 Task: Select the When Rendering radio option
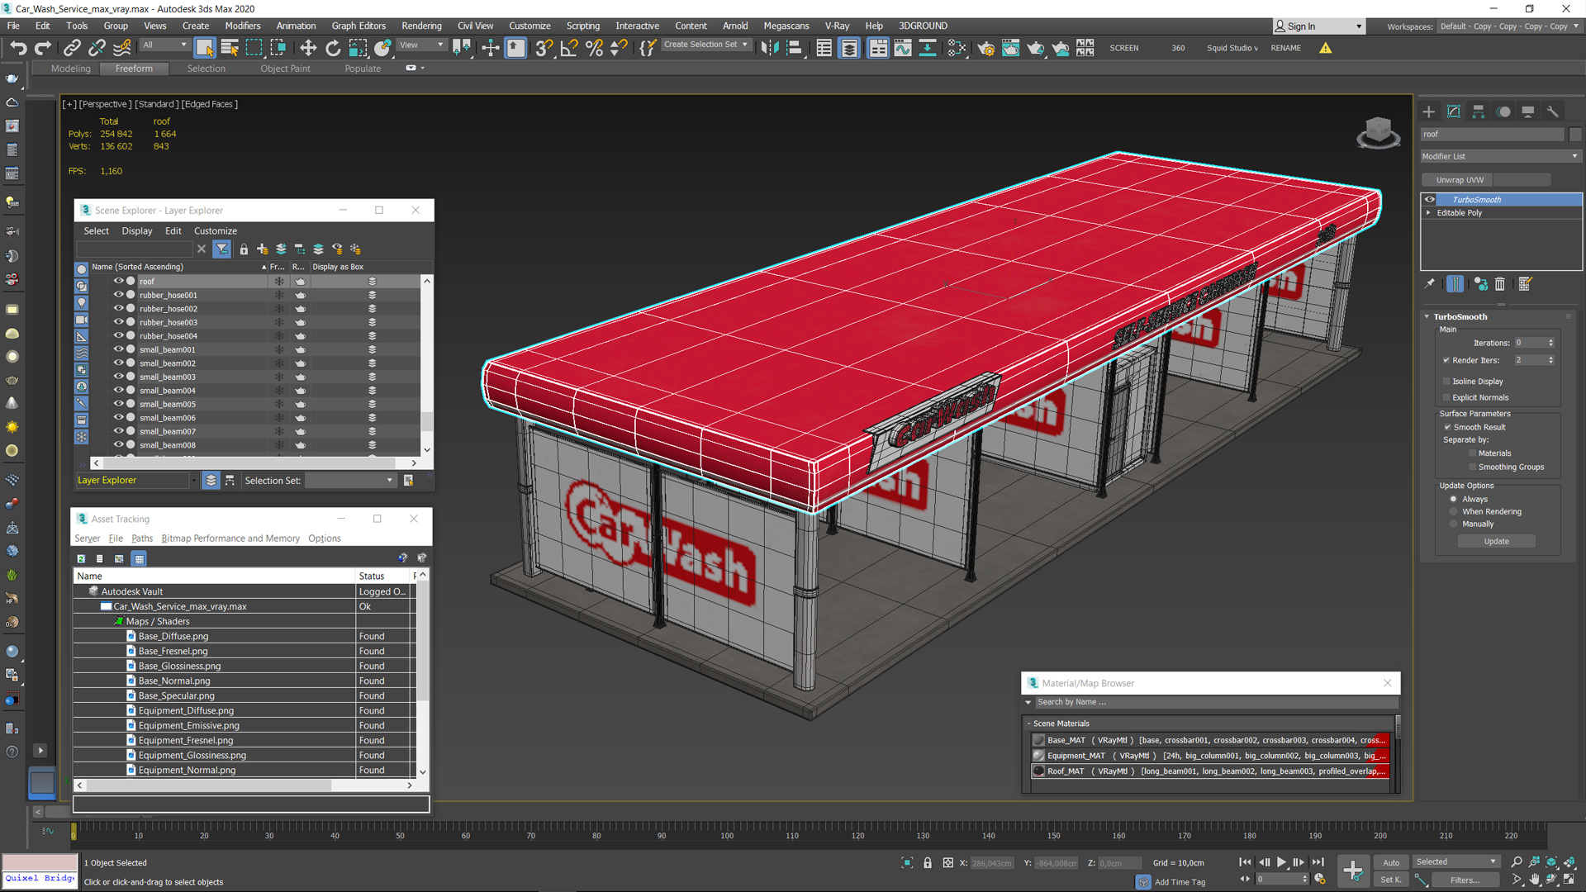tap(1454, 511)
